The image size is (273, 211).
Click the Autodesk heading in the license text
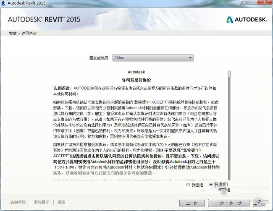(x=136, y=72)
